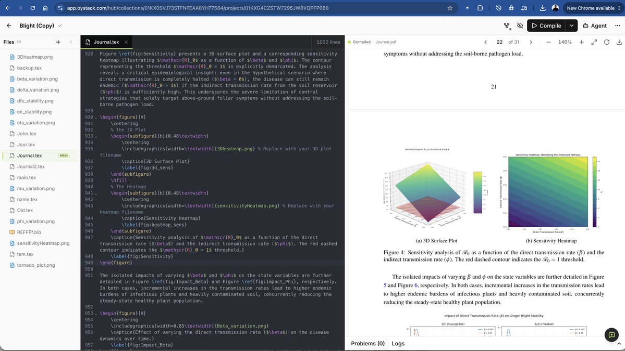Open tem.tex file
The height and width of the screenshot is (351, 625).
(x=25, y=254)
